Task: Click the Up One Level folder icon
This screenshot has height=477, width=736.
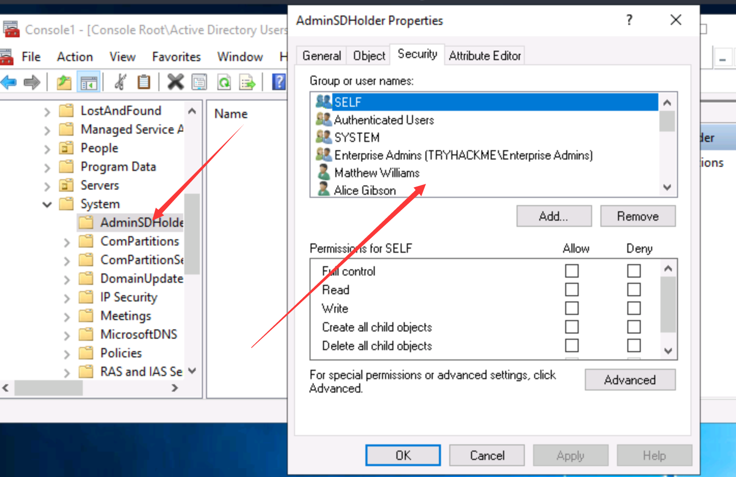Action: coord(64,82)
